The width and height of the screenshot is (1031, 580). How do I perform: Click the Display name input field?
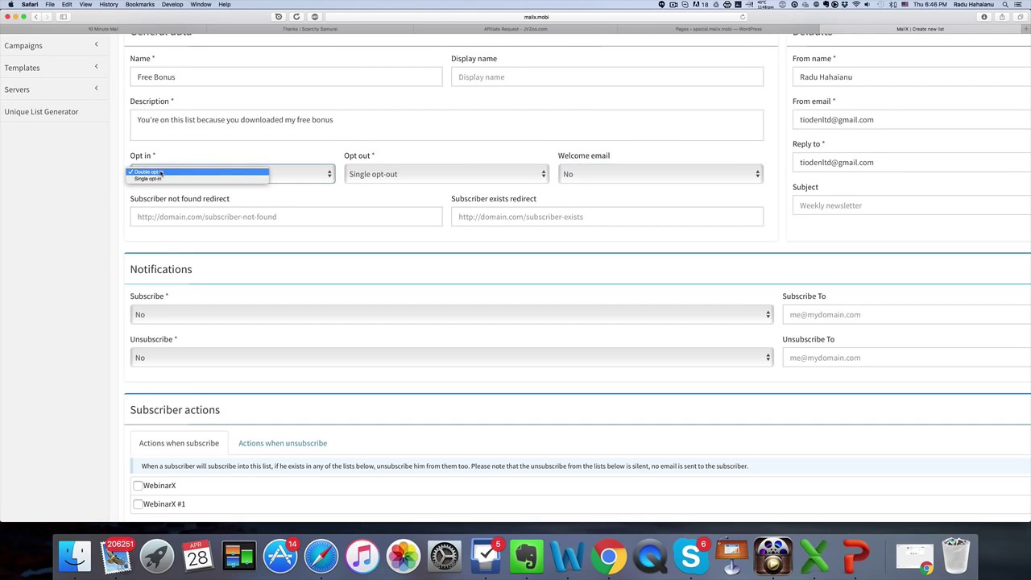[x=607, y=77]
